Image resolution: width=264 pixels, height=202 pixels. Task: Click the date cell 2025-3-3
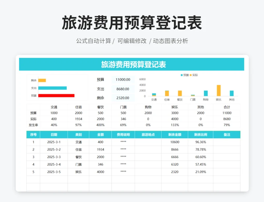[x=54, y=157]
